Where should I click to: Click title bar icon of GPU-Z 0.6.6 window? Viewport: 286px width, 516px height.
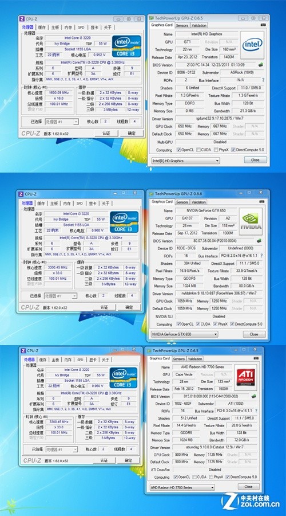[x=151, y=194]
